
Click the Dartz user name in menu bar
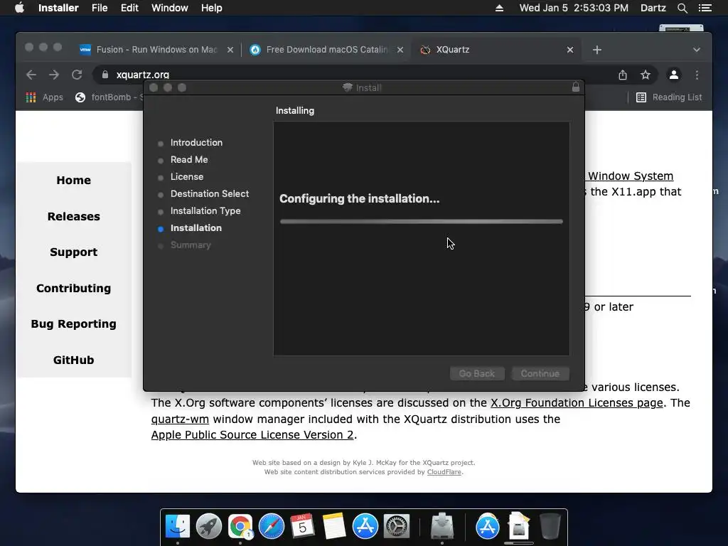653,8
